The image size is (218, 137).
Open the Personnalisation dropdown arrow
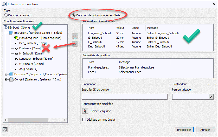[211, 97]
